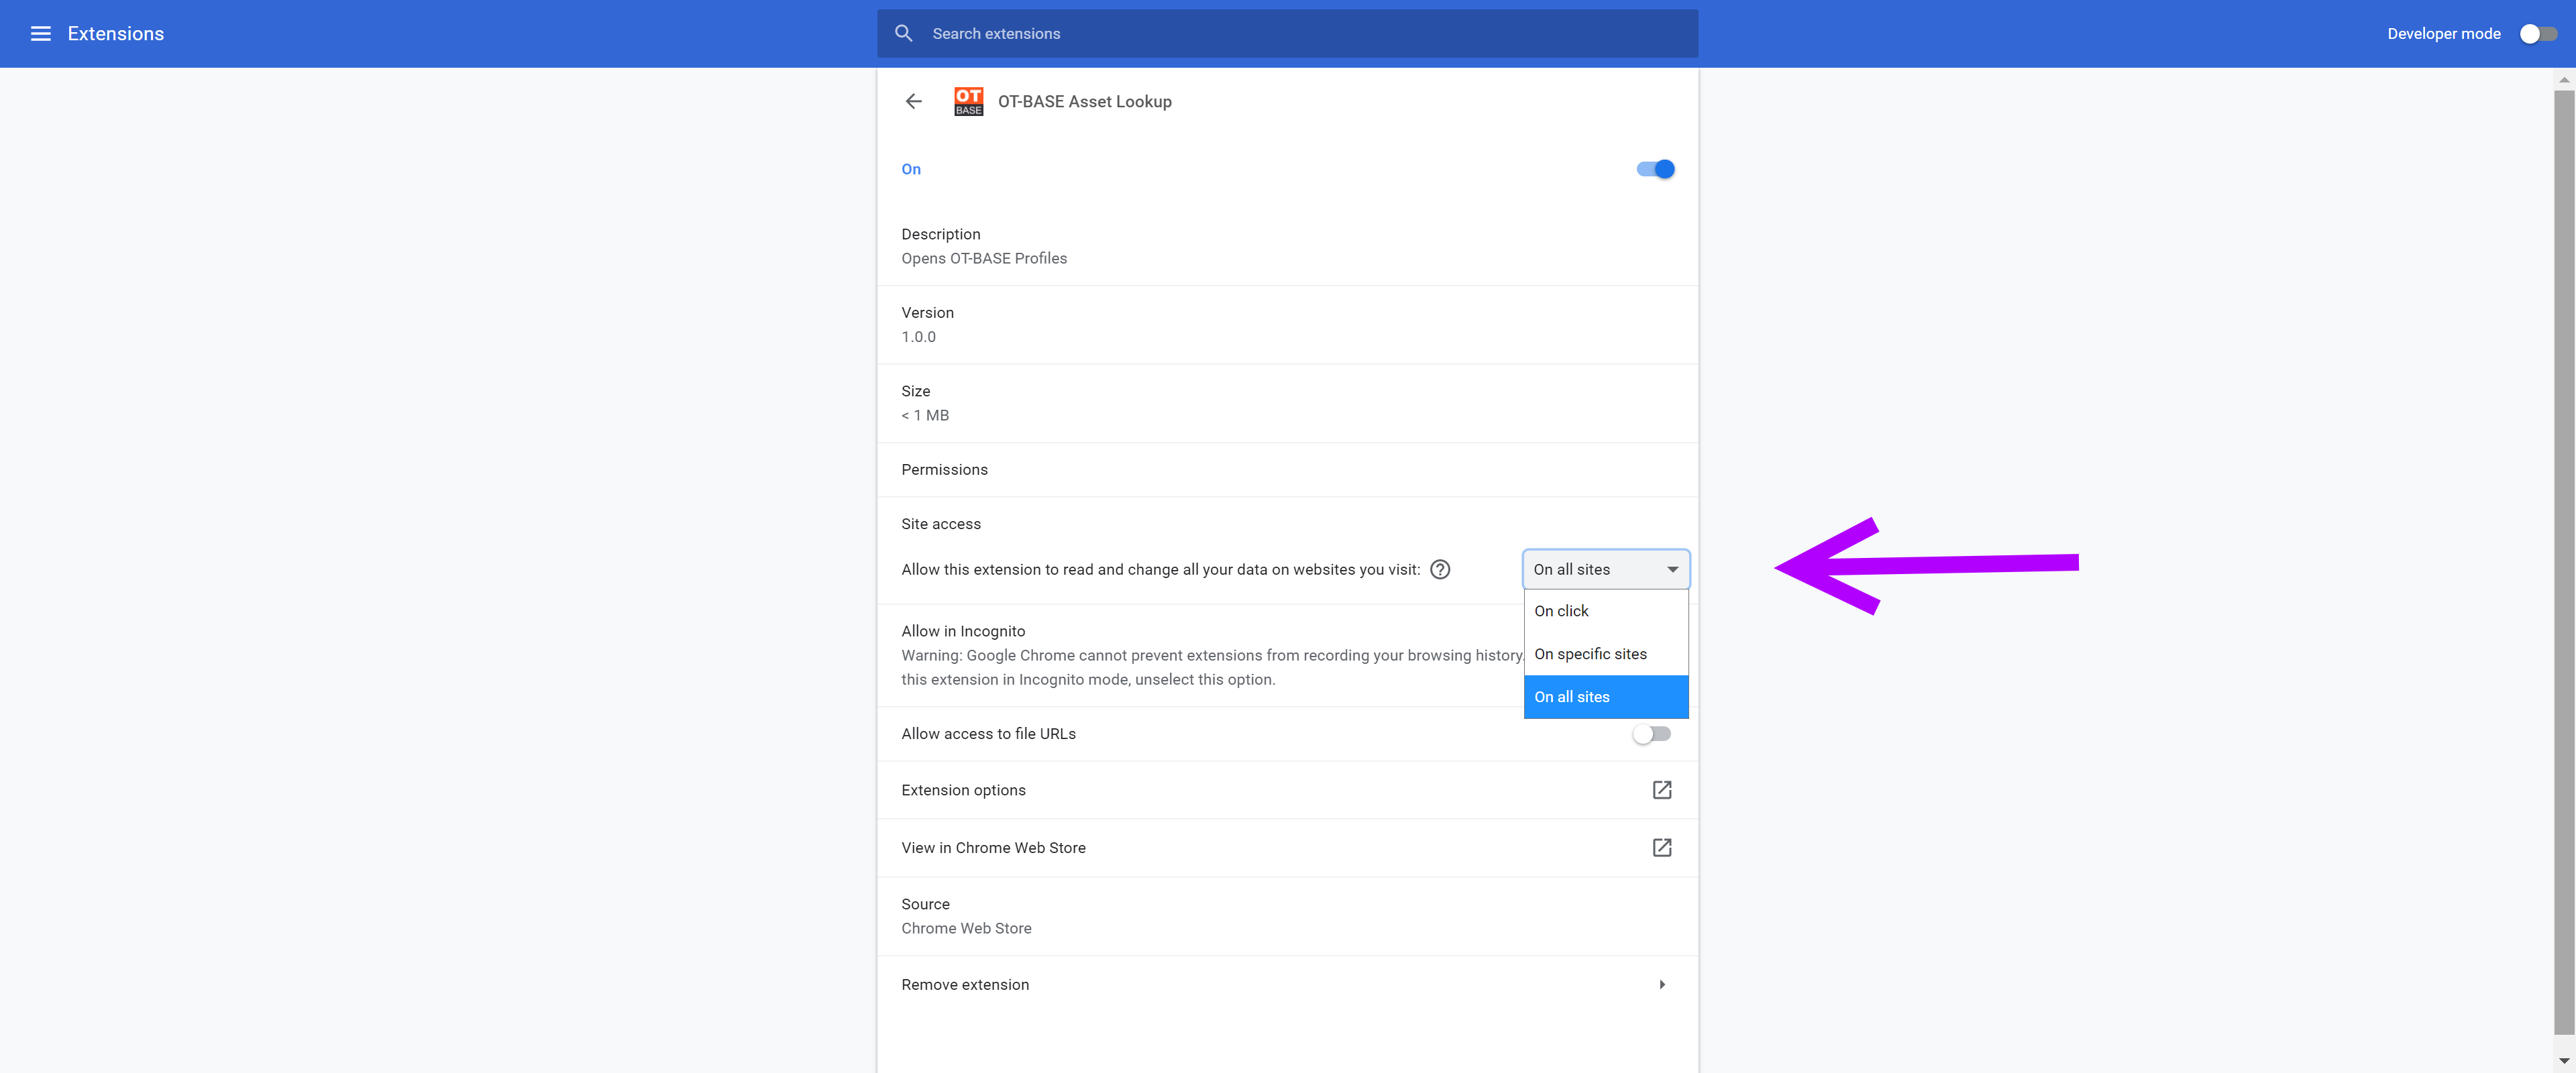Choose On specific sites option

(1605, 654)
